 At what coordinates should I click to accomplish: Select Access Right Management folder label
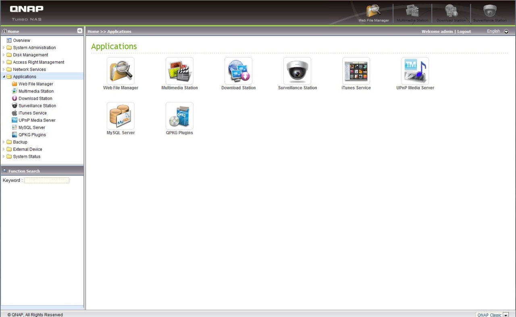39,62
